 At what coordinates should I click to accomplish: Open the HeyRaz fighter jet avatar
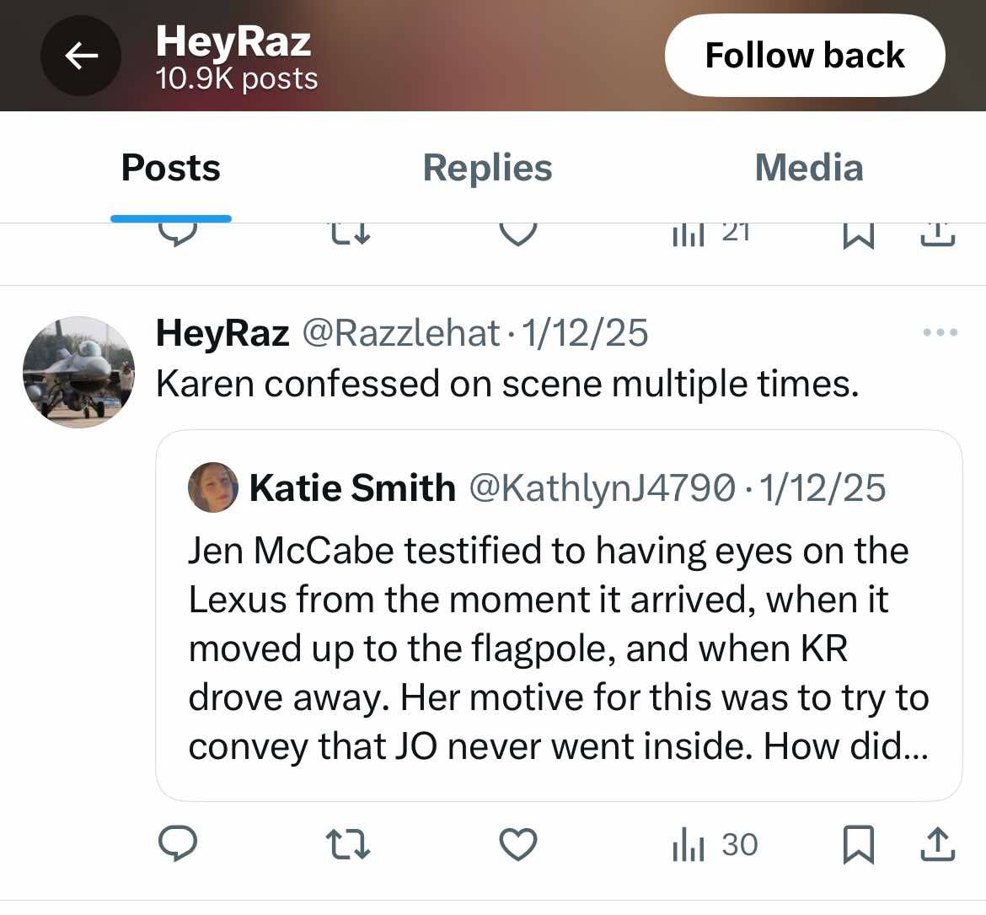coord(78,372)
